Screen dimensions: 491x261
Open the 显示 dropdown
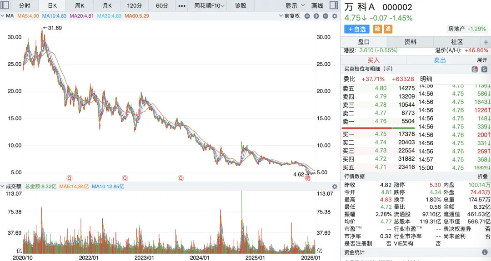click(x=295, y=5)
